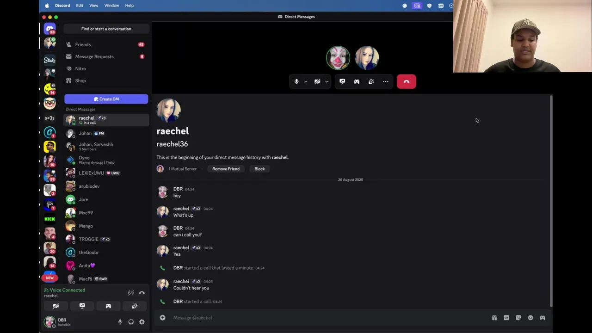Click 1 Mutual Server link
Image resolution: width=592 pixels, height=333 pixels.
(x=182, y=169)
